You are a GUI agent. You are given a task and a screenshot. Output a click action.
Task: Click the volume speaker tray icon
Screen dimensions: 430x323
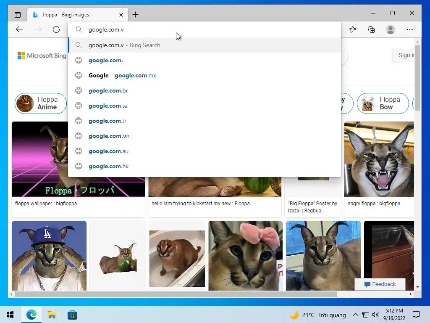pyautogui.click(x=375, y=315)
